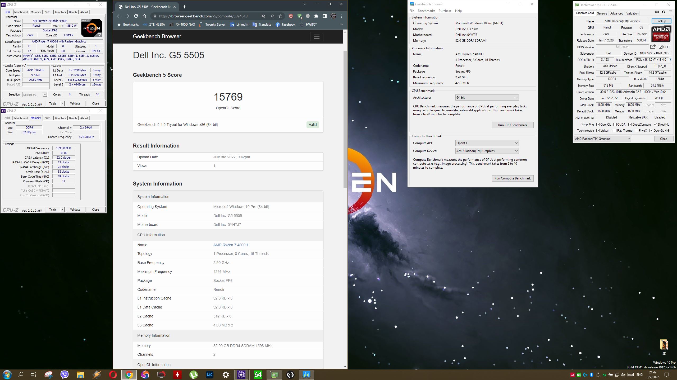Toggle the PhysX checkbox in GPU-Z

(636, 130)
